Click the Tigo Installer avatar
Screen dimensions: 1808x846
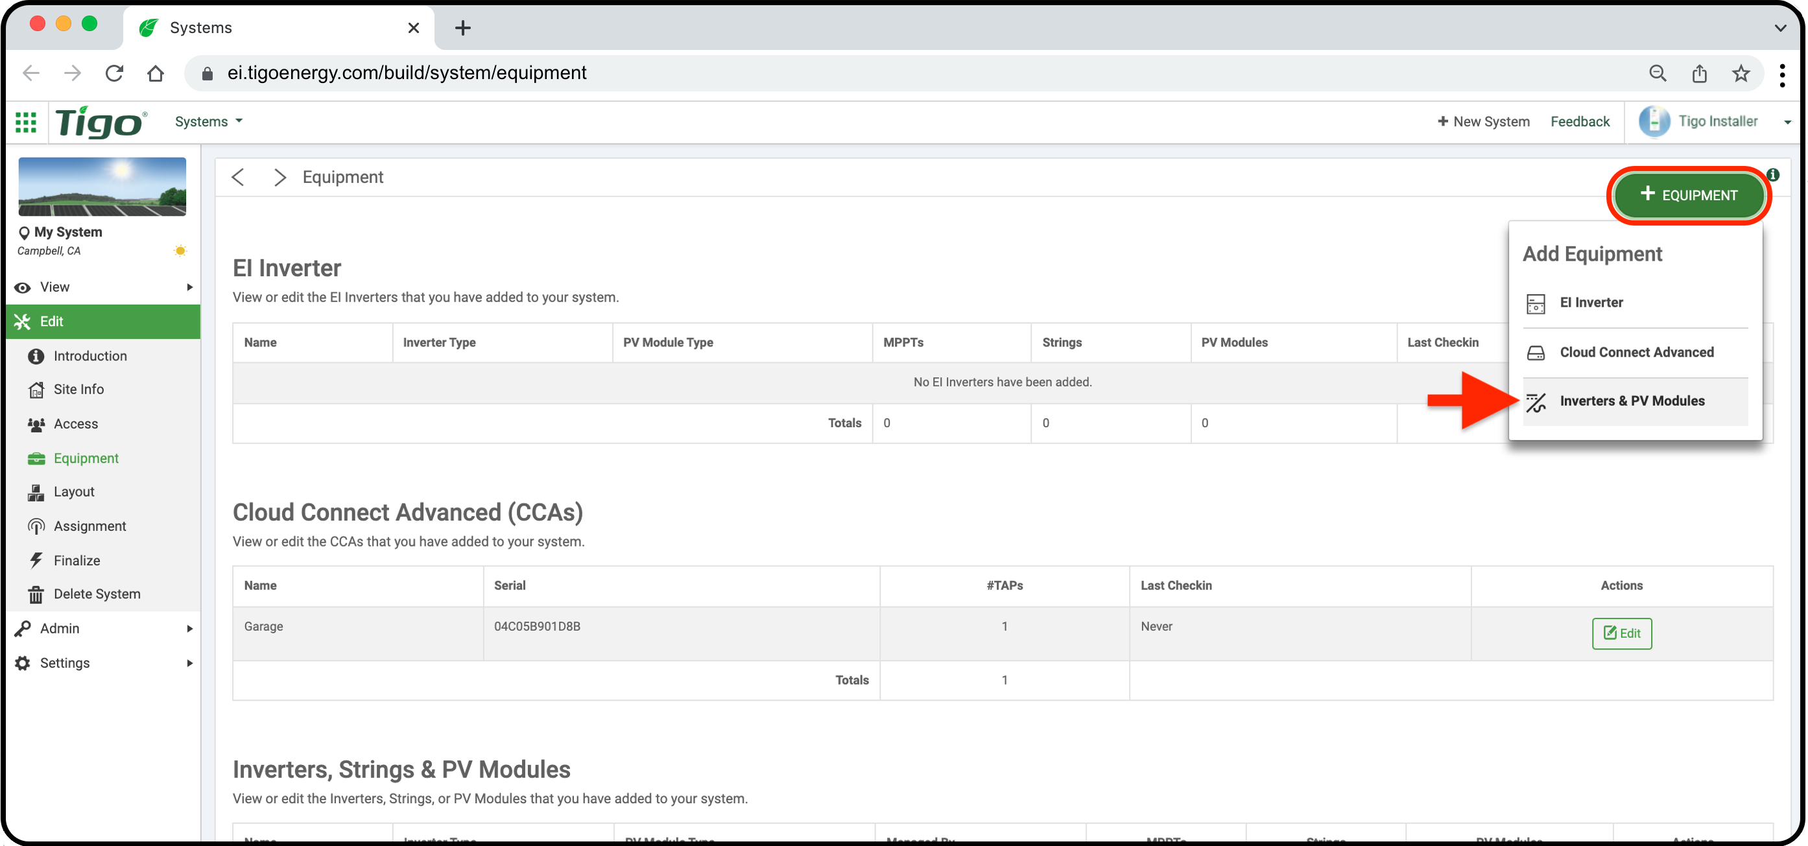pyautogui.click(x=1654, y=122)
